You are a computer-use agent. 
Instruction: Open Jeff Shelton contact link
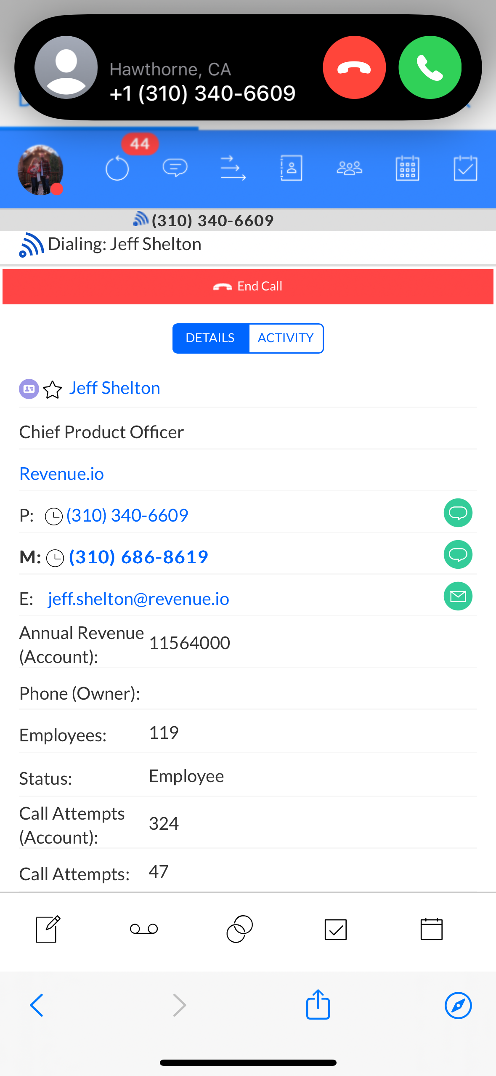point(114,388)
